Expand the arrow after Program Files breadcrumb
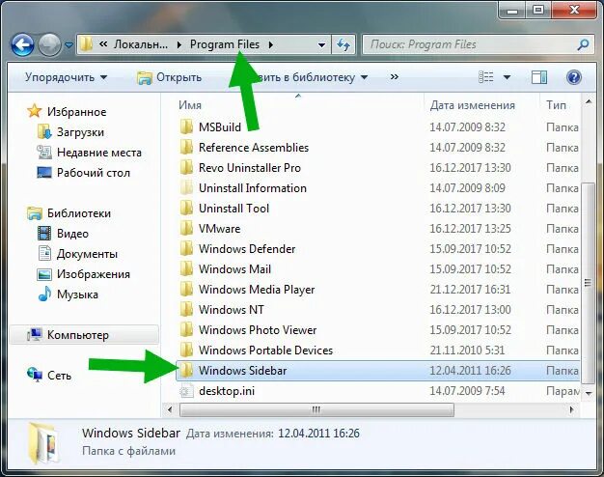 click(x=271, y=44)
